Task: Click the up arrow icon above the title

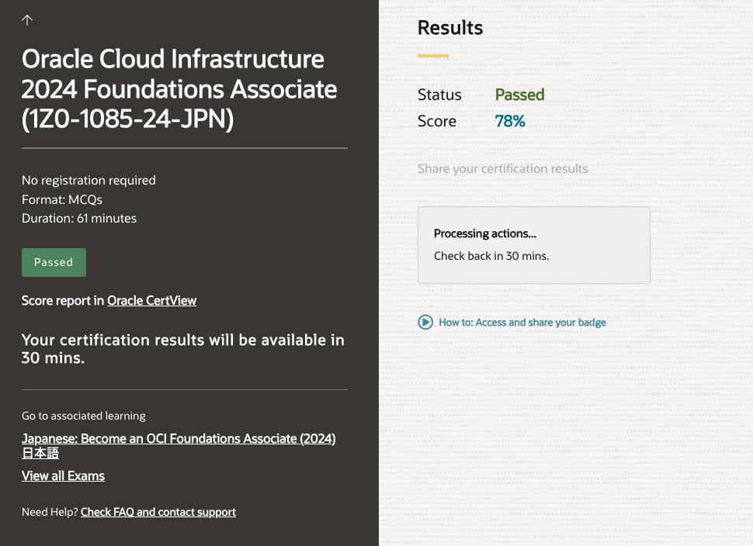Action: point(27,20)
